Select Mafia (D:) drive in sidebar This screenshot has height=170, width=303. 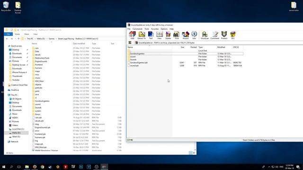[x=16, y=133]
